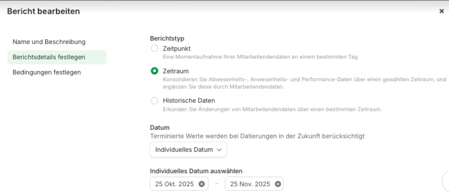
Task: Click the chevron arrow in Individuelles Datum
Action: click(x=219, y=150)
